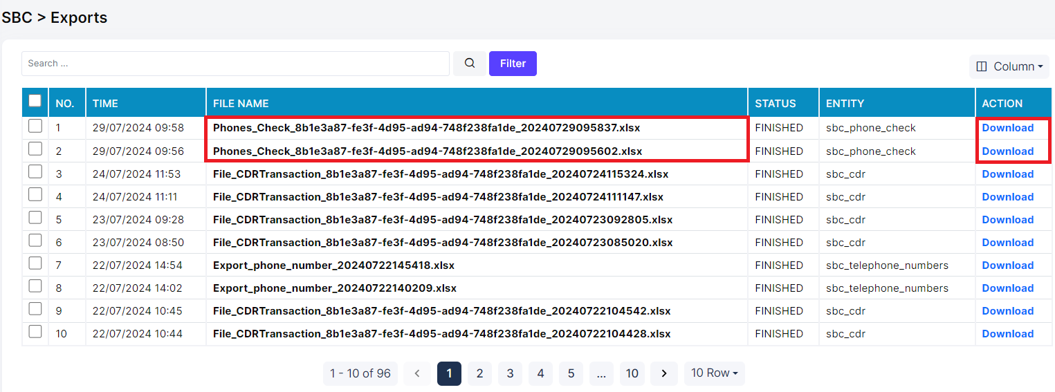This screenshot has height=392, width=1055.
Task: Click file name Phones_Check ending 095602.xlsx
Action: pyautogui.click(x=428, y=151)
